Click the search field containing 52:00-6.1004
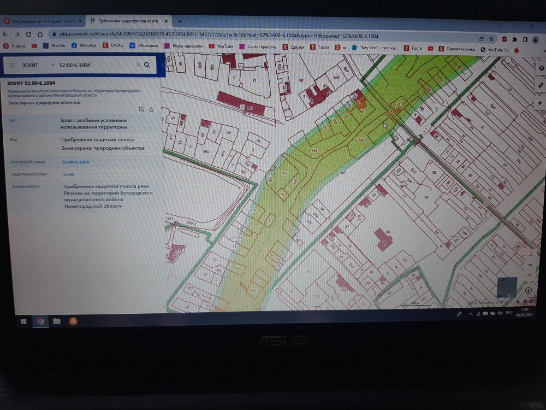Viewport: 546px width, 410px height. 93,65
